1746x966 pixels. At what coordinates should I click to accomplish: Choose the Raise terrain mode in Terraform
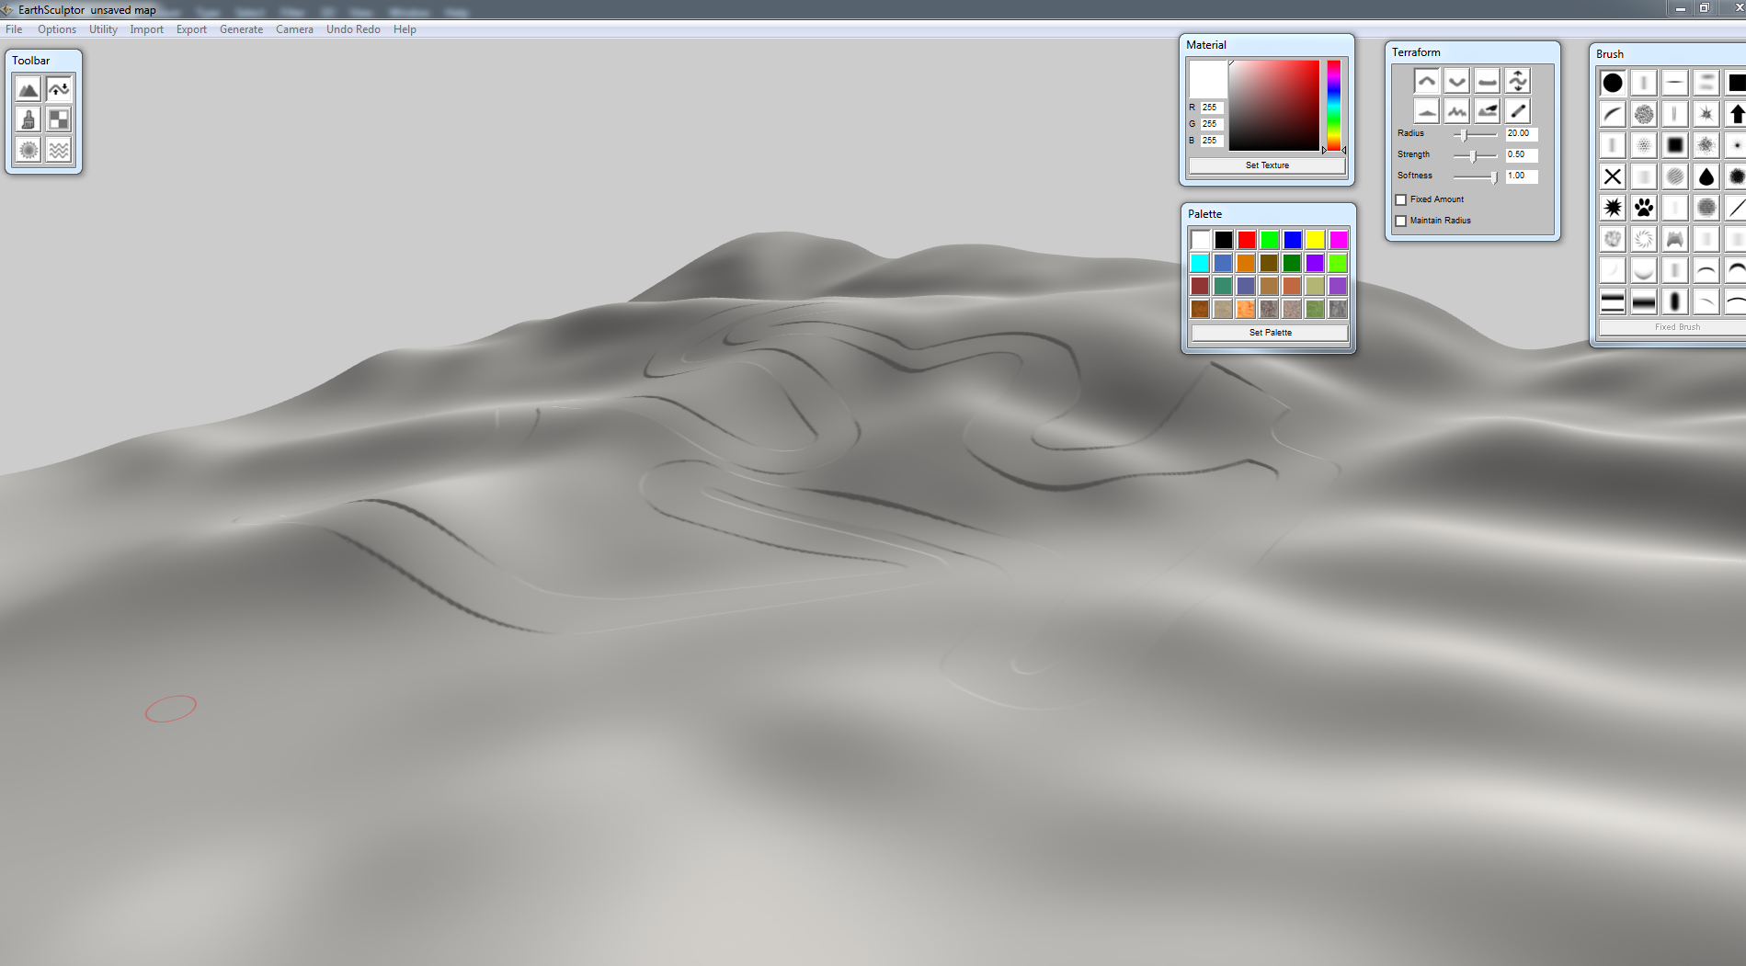pos(1426,81)
